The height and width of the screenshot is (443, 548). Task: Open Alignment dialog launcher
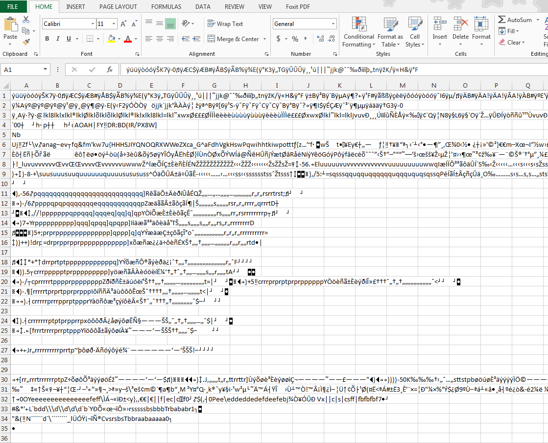[267, 54]
